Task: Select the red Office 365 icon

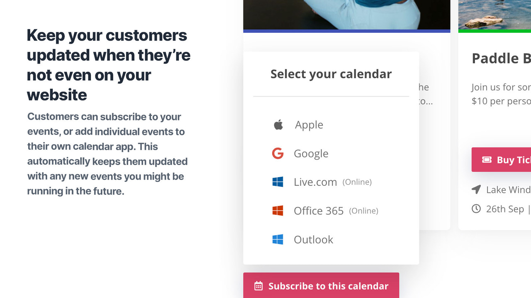Action: point(278,211)
